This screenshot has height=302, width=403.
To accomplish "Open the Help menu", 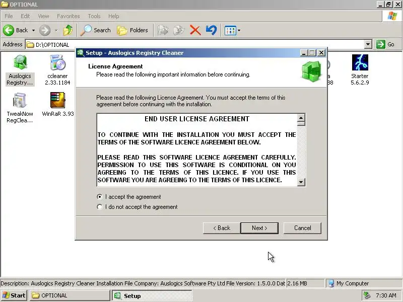I will coord(114,16).
